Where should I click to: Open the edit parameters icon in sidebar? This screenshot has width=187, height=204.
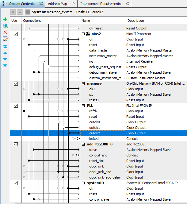(x=5, y=39)
